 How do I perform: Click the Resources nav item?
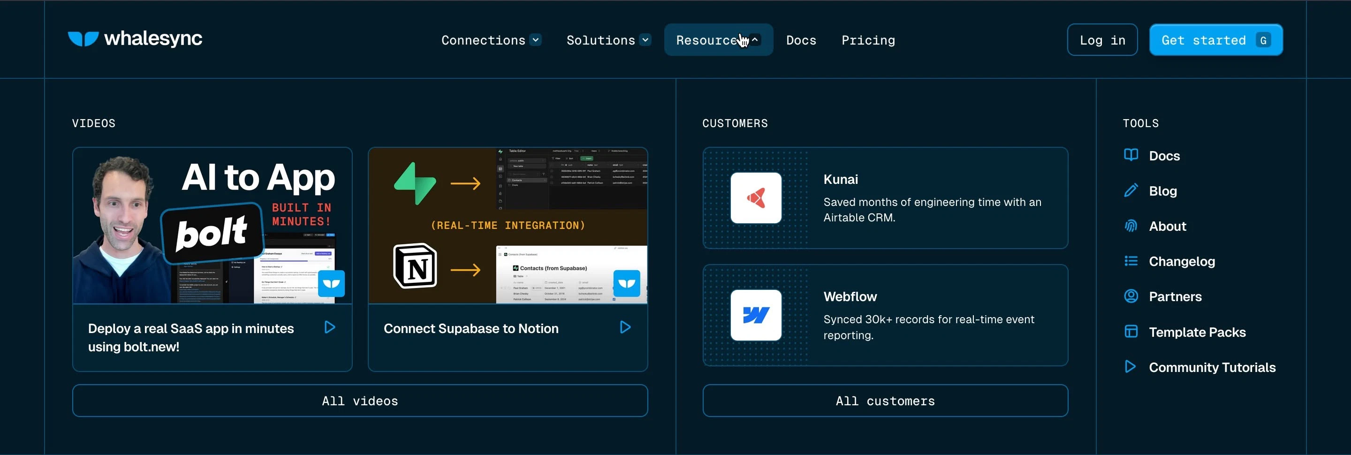719,40
